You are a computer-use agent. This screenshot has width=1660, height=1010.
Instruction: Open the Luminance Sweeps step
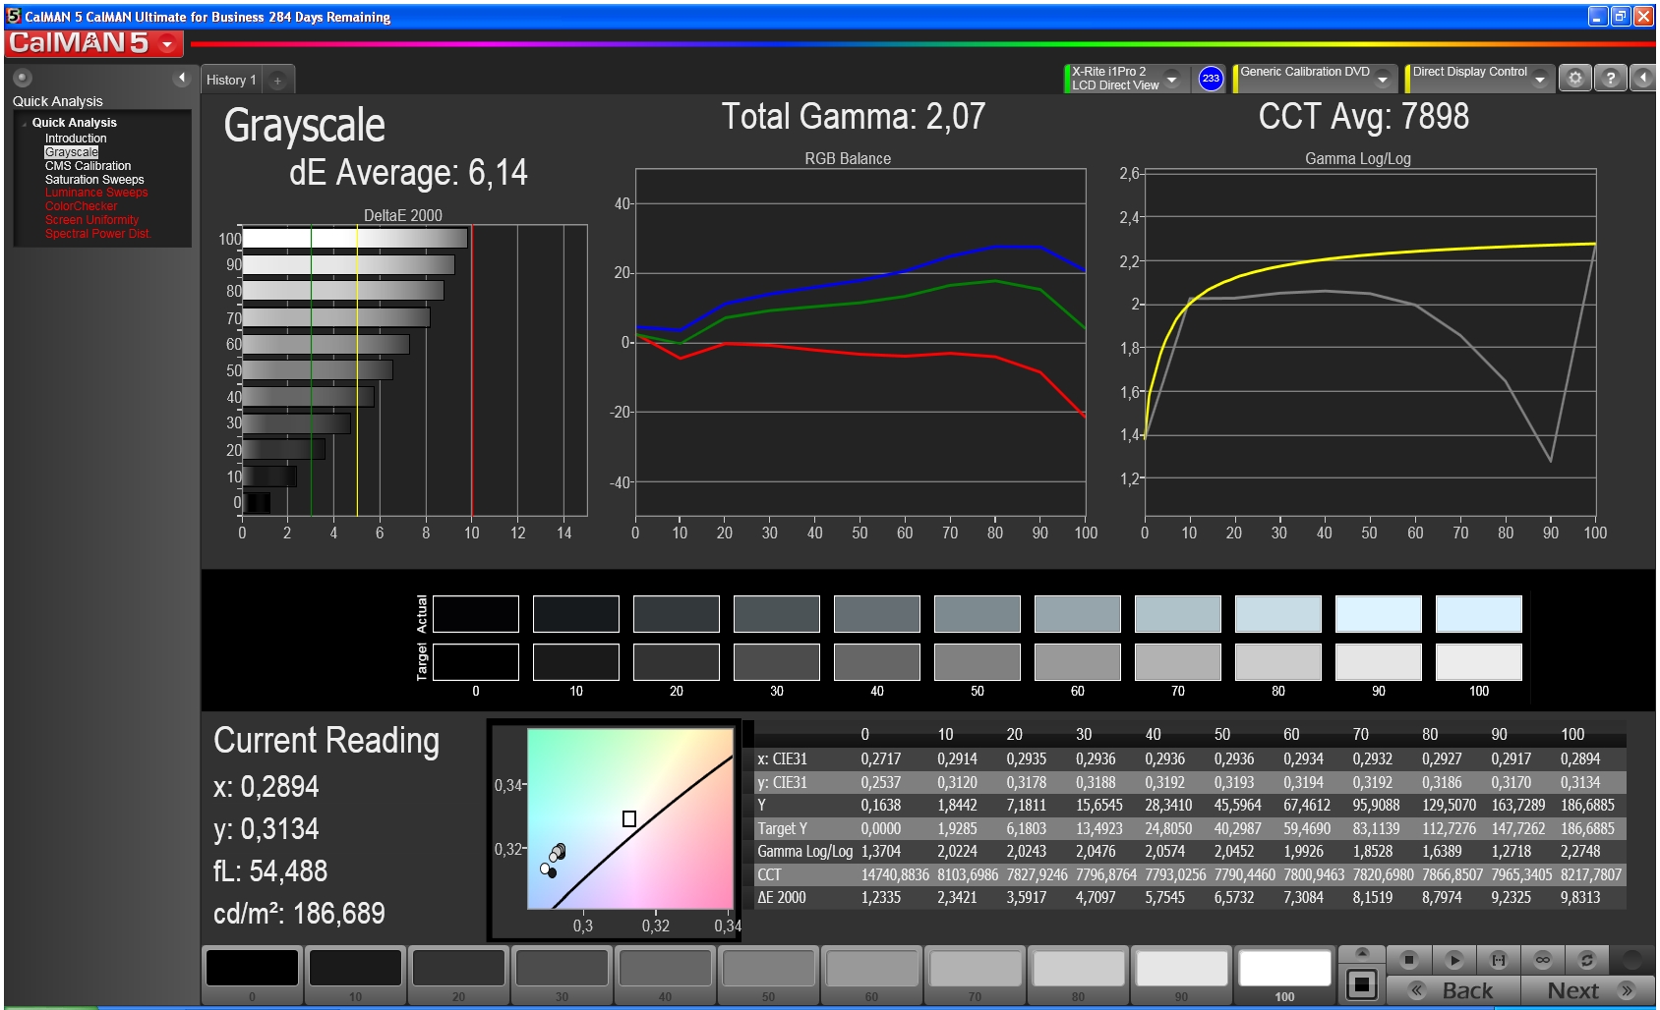96,193
